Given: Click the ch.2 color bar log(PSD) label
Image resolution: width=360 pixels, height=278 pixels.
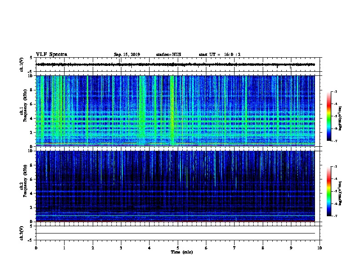Looking at the screenshot, I should 340,193.
